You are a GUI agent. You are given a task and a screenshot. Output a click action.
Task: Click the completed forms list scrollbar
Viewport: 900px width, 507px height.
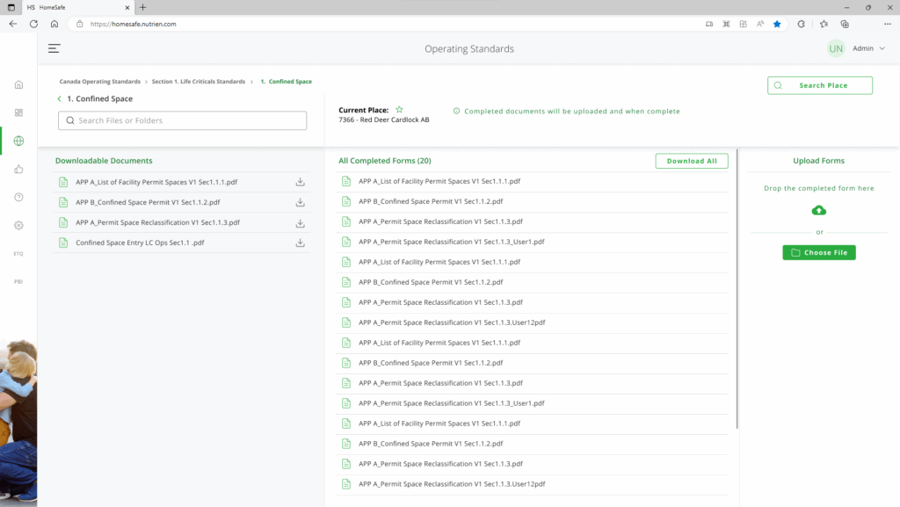tap(738, 290)
